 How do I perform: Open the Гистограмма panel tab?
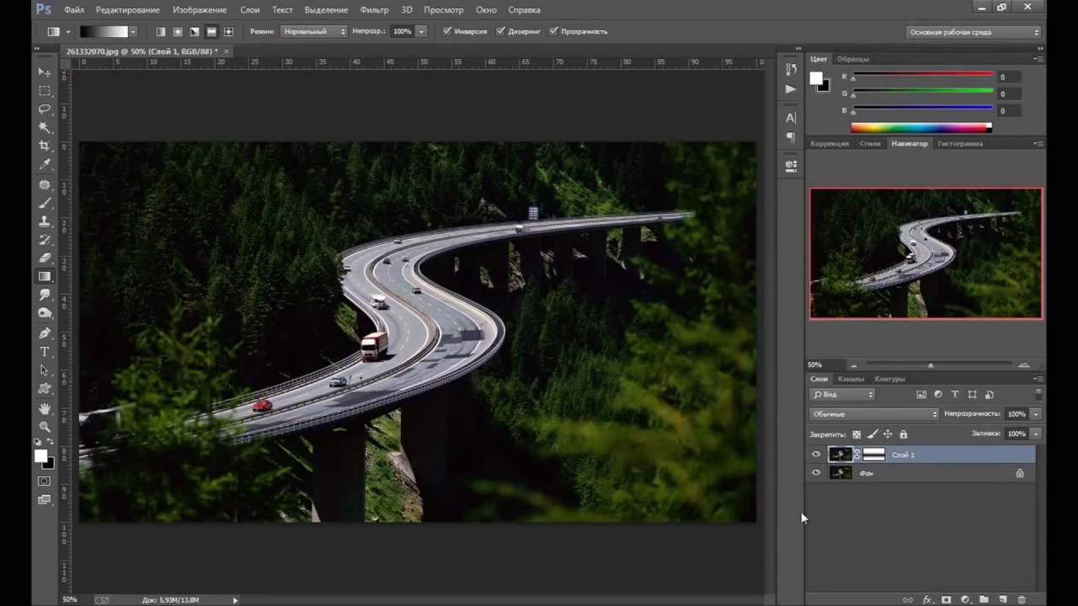click(959, 143)
